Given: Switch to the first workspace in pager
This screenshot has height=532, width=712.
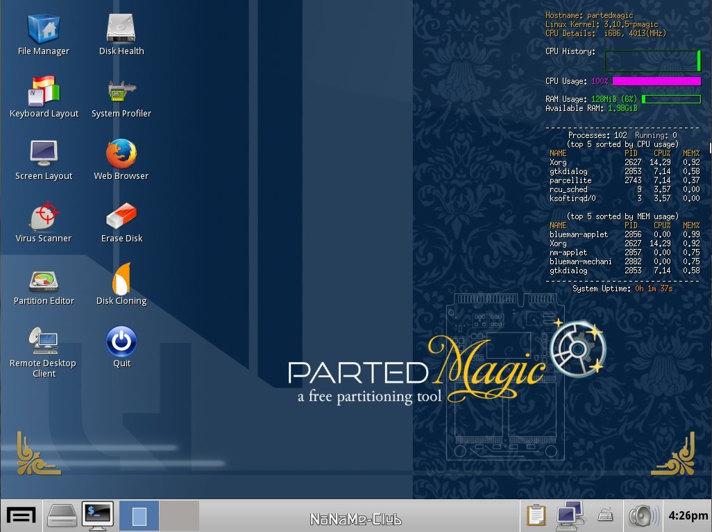Looking at the screenshot, I should click(x=139, y=516).
